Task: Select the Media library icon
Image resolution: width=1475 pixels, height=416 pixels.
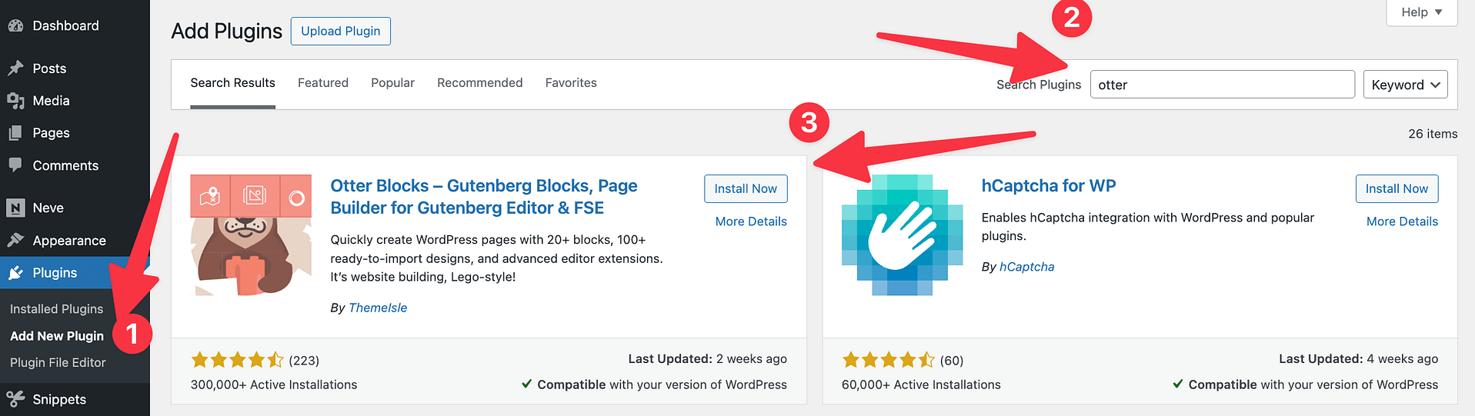Action: [x=15, y=101]
